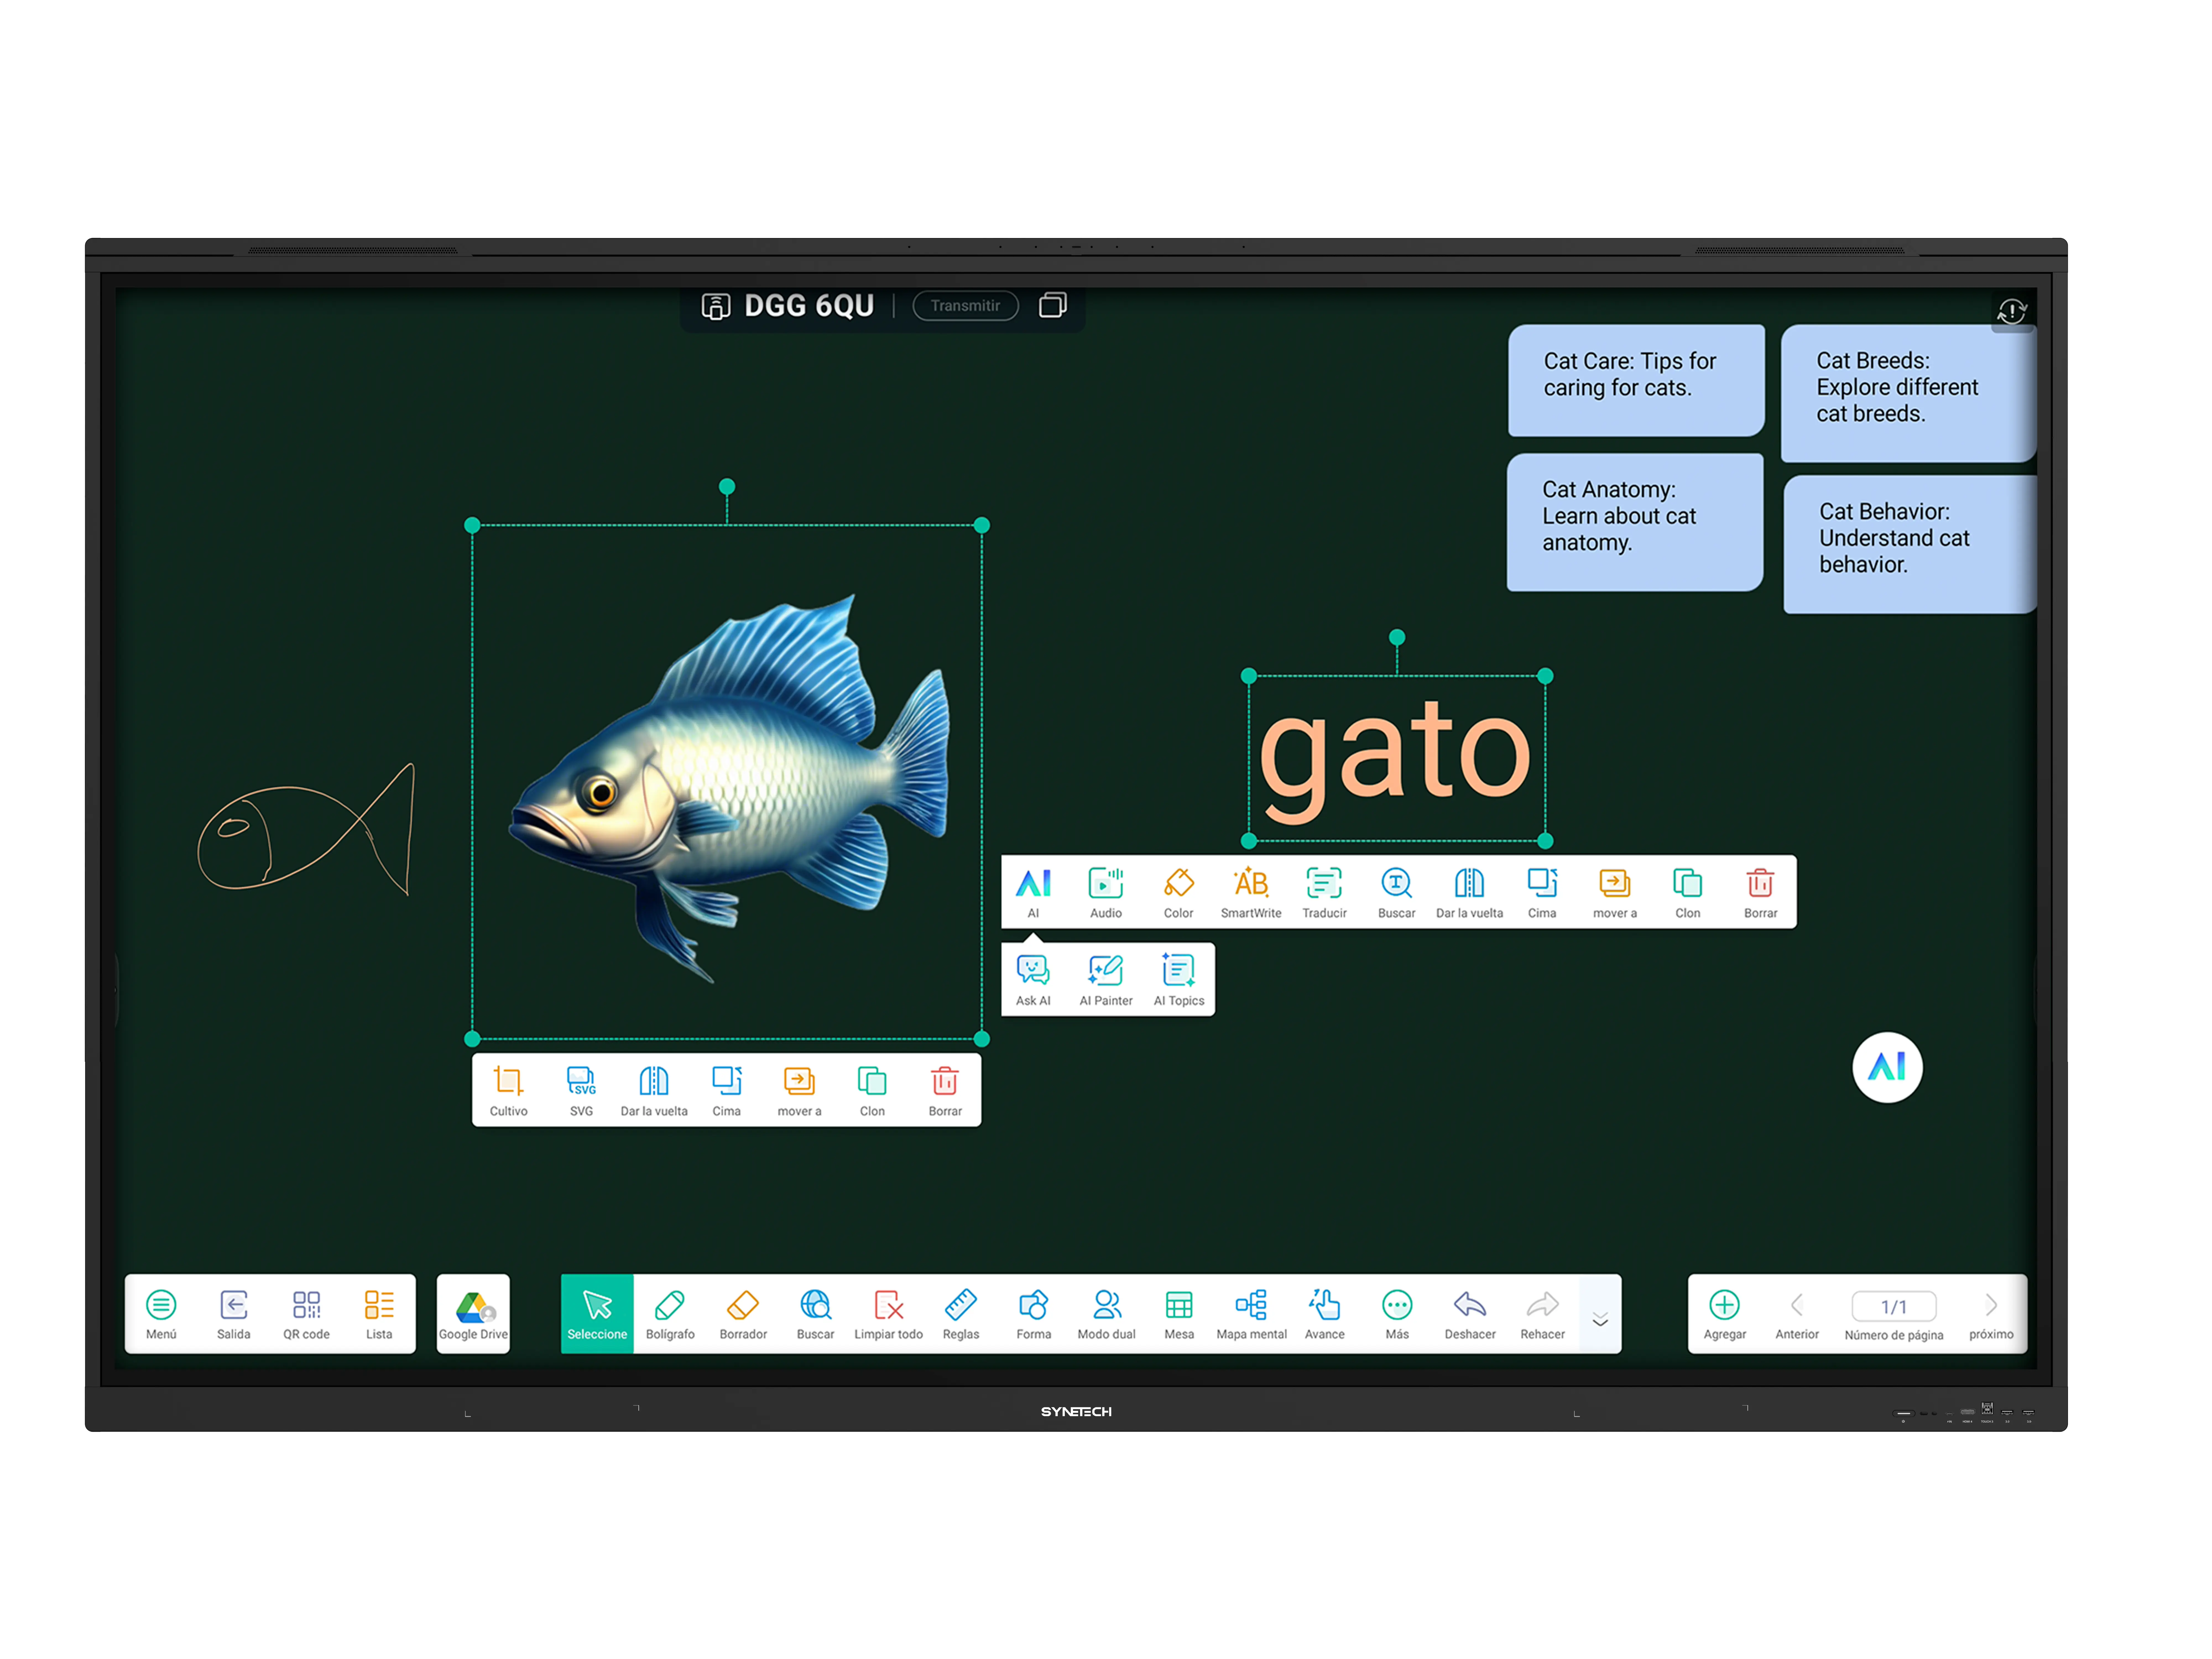Click the multi-window icon next to Transmitir
2212x1659 pixels.
1053,305
